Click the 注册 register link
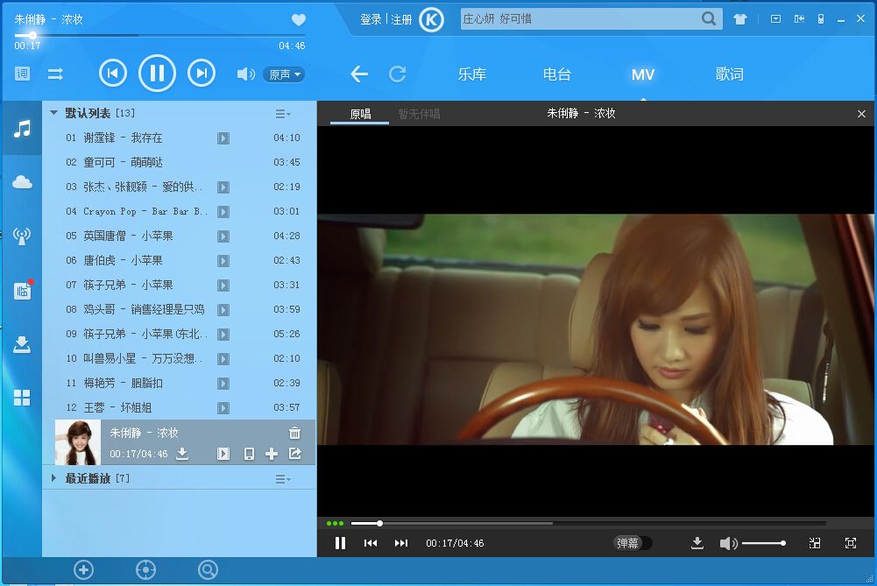The image size is (877, 586). (401, 20)
